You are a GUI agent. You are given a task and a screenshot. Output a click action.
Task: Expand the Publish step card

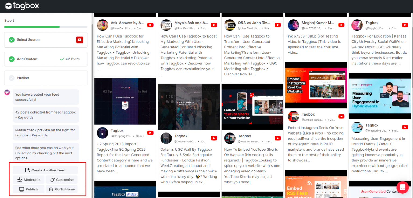pos(46,78)
